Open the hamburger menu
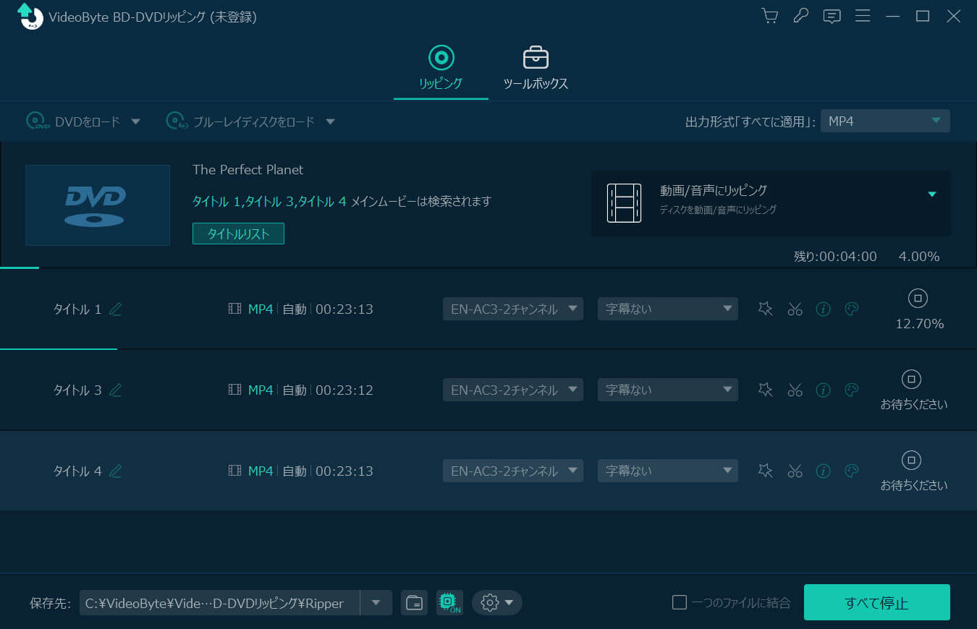This screenshot has height=629, width=977. [x=863, y=15]
